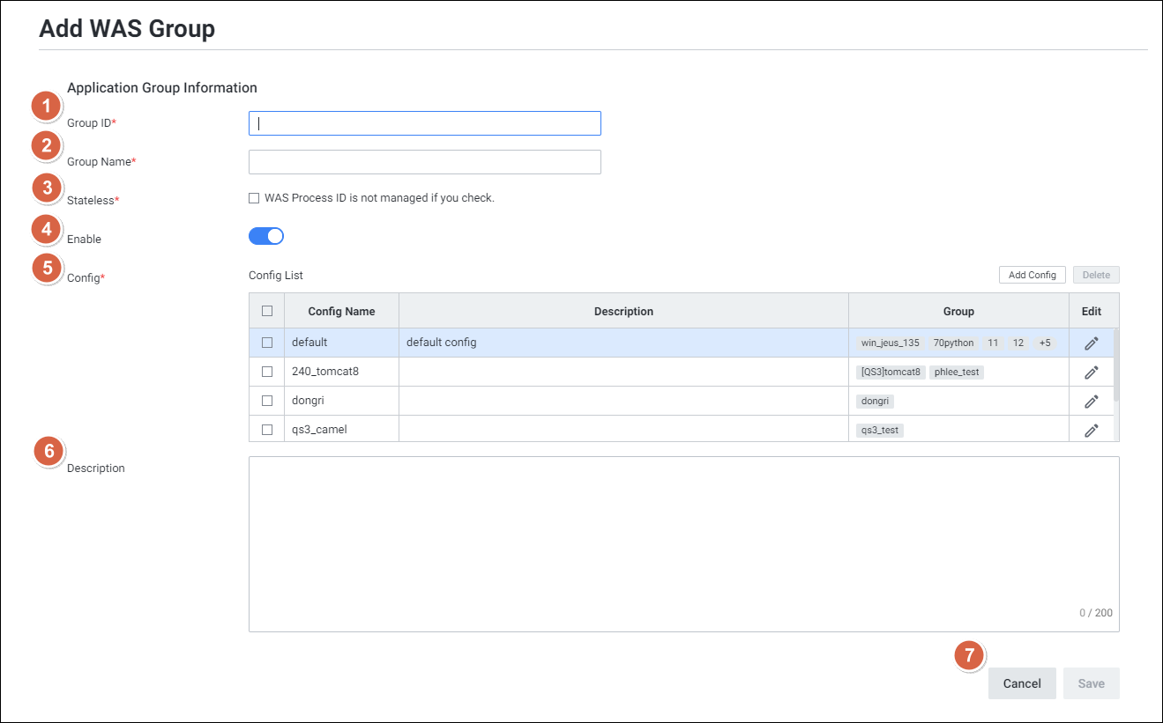Expand the +5 more groups tag
This screenshot has width=1163, height=723.
tap(1044, 343)
